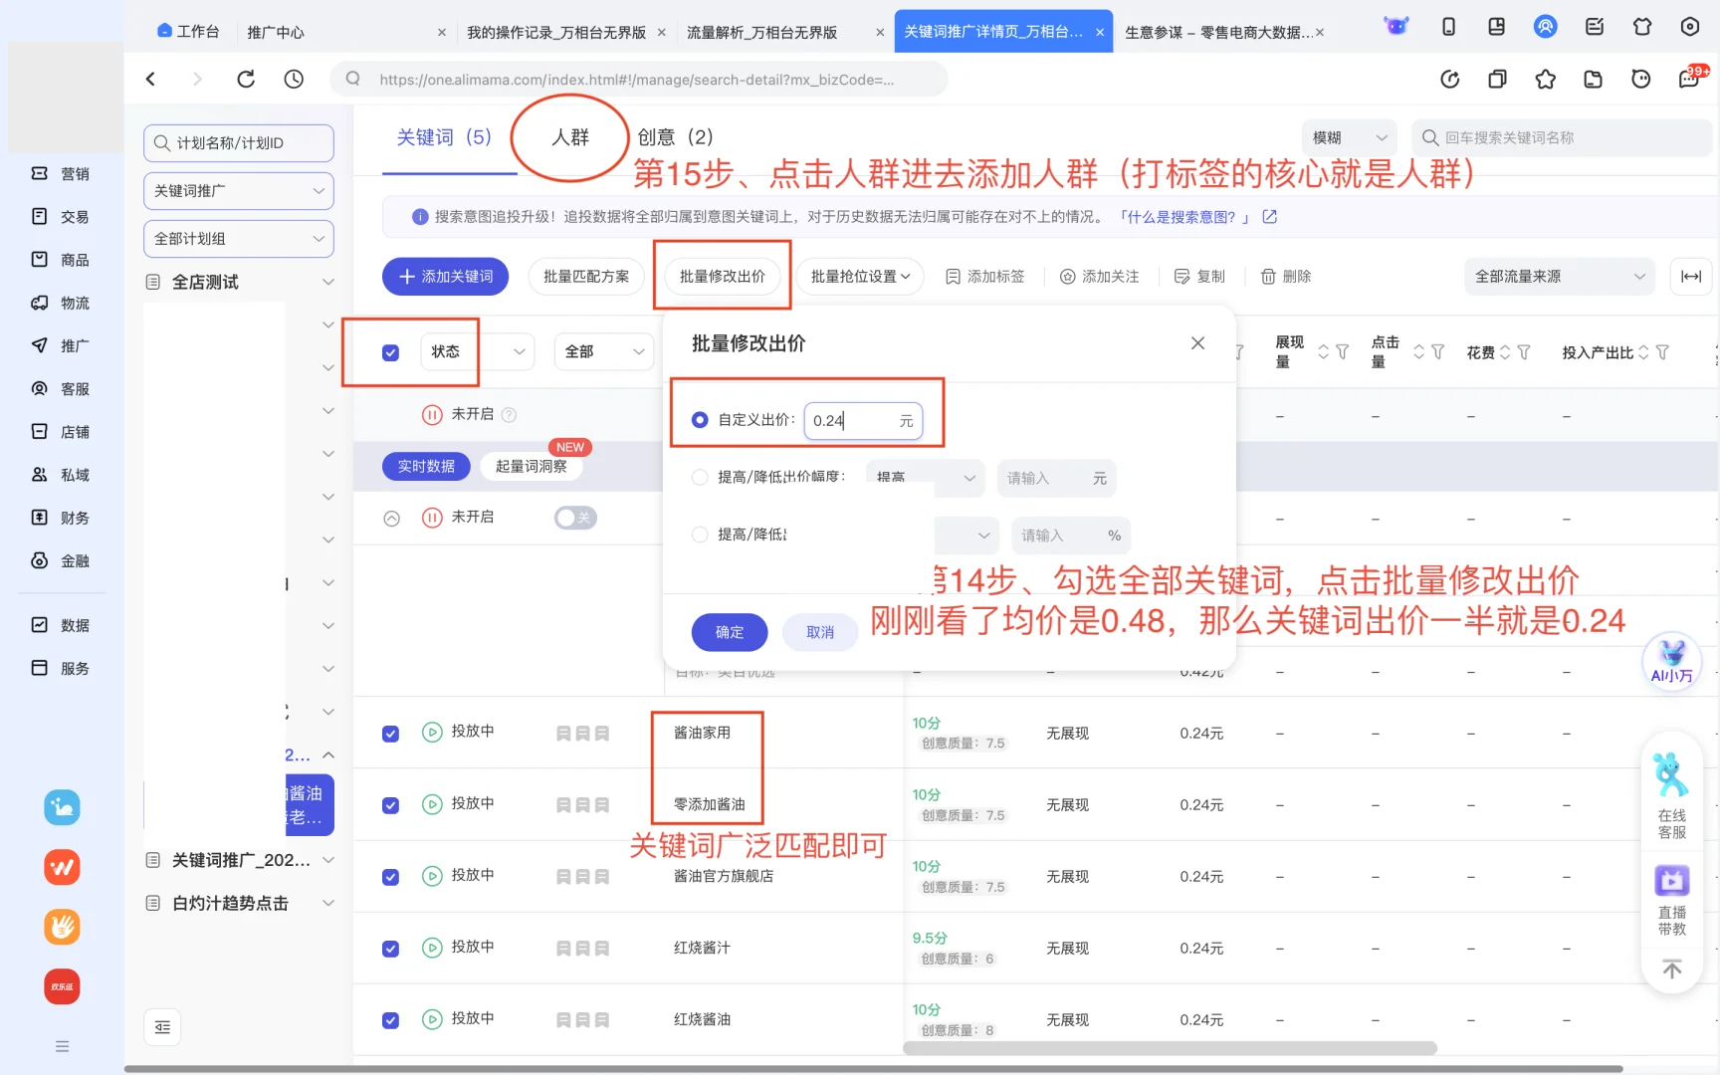Edit the 0.24 custom bid input field
The height and width of the screenshot is (1075, 1720).
[856, 420]
